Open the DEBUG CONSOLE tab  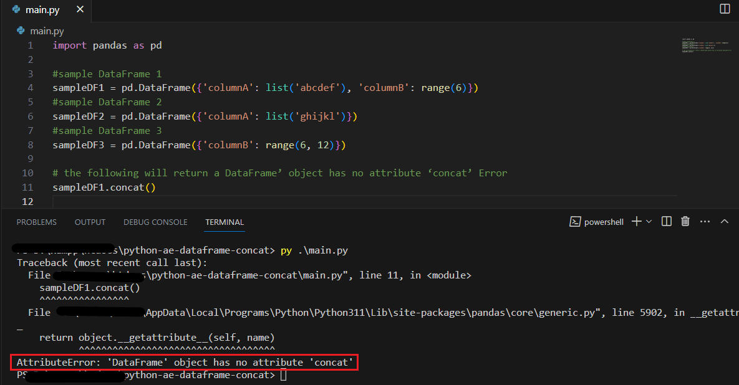155,222
